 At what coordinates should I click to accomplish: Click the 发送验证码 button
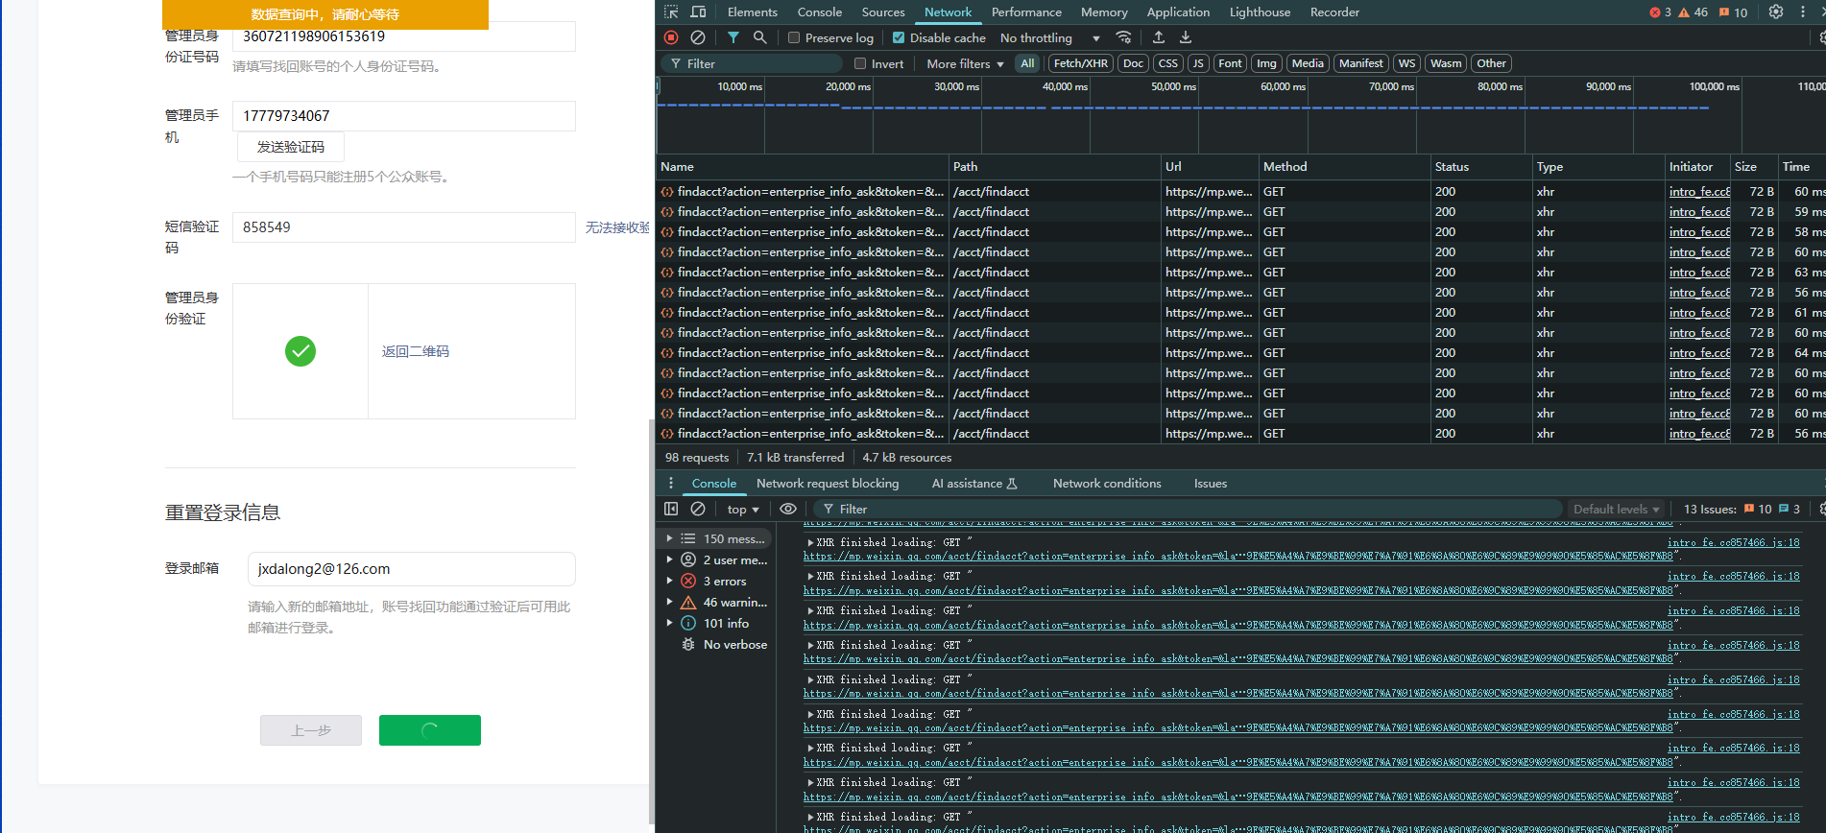point(291,147)
